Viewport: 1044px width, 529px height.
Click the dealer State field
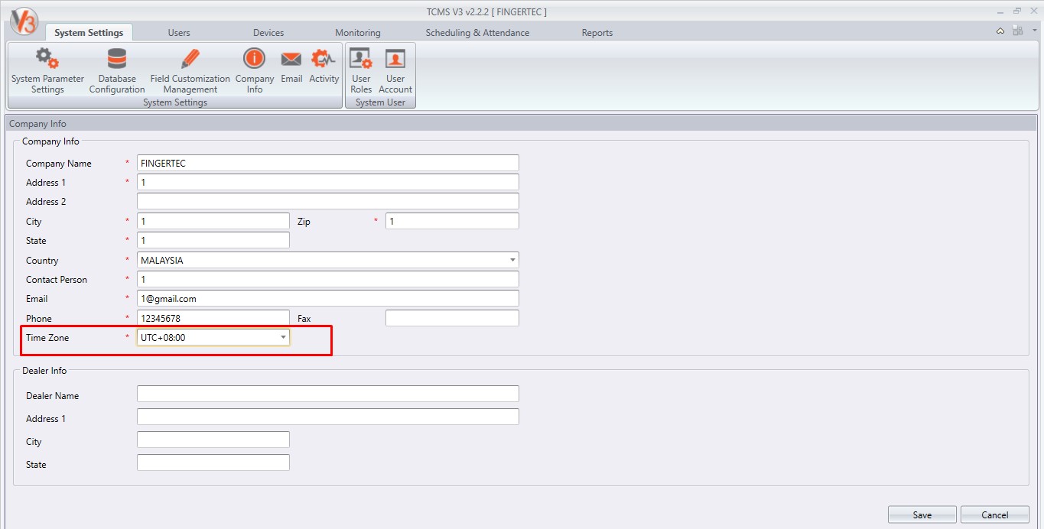(x=213, y=462)
